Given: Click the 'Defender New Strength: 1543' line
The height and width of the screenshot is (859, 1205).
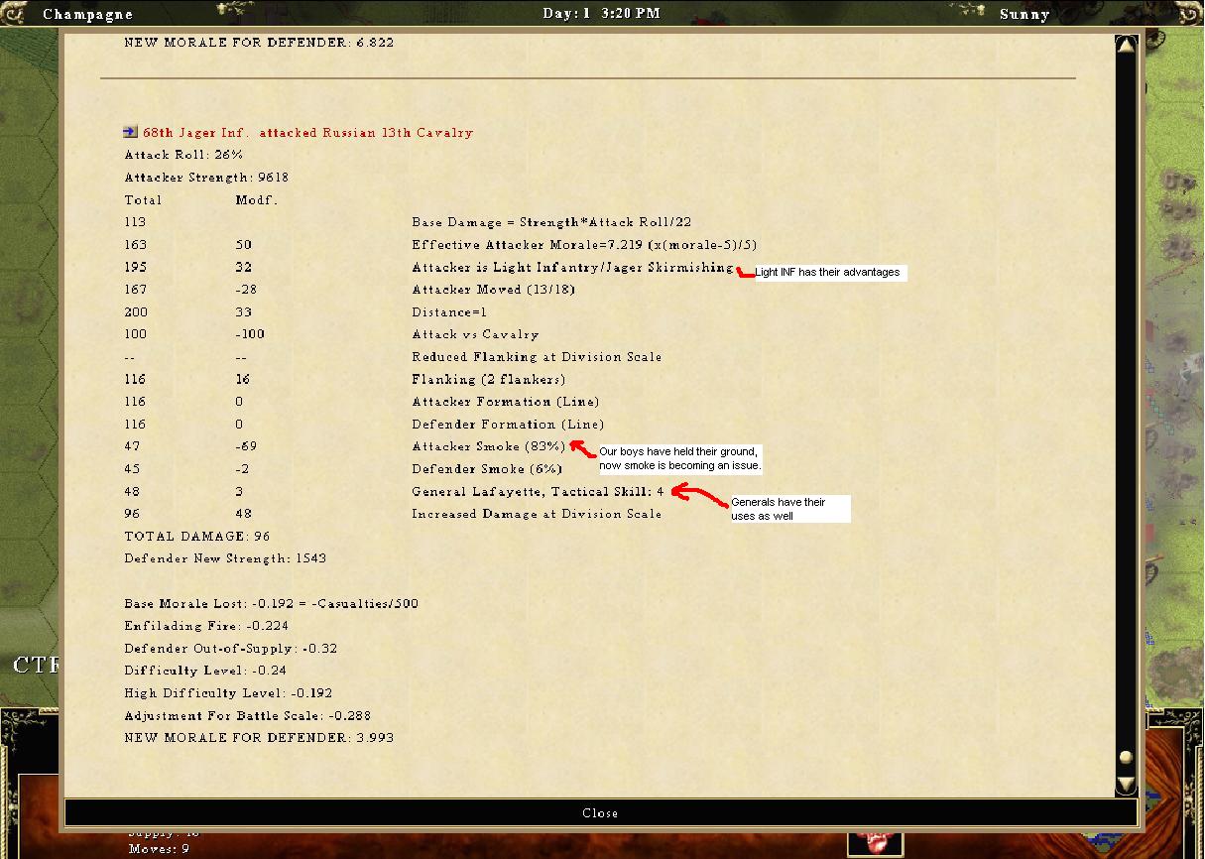Looking at the screenshot, I should pos(225,558).
